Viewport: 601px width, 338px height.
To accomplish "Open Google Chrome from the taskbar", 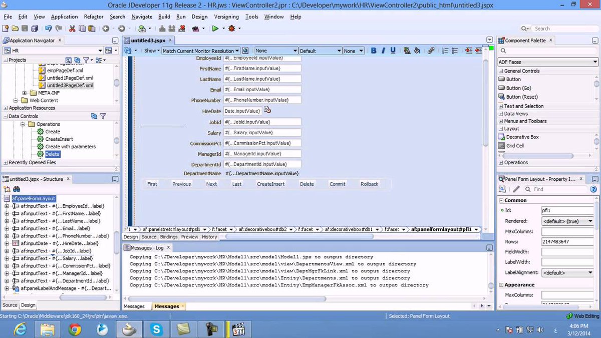I will click(75, 329).
